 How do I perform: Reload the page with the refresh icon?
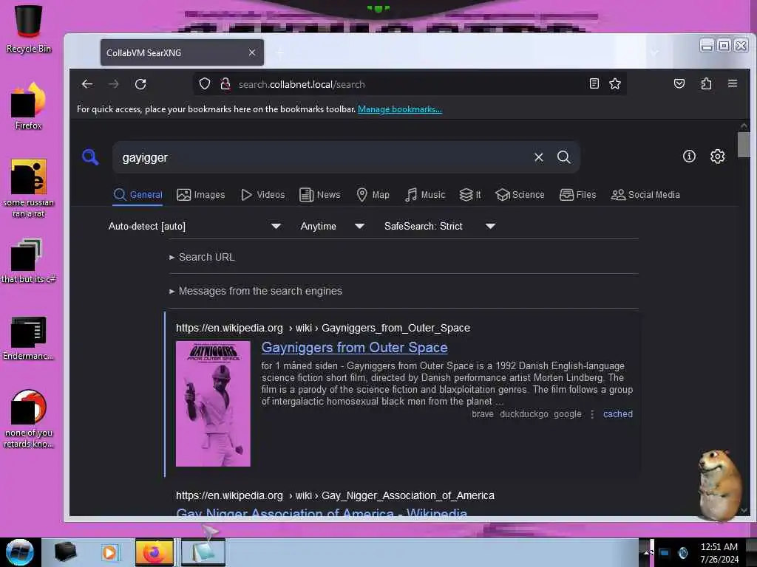coord(140,84)
